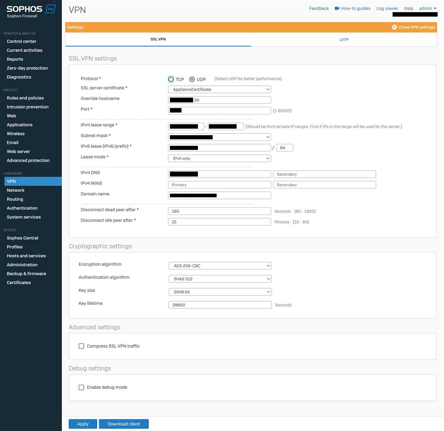444x431 pixels.
Task: Open the Log viewer link
Action: (x=387, y=9)
